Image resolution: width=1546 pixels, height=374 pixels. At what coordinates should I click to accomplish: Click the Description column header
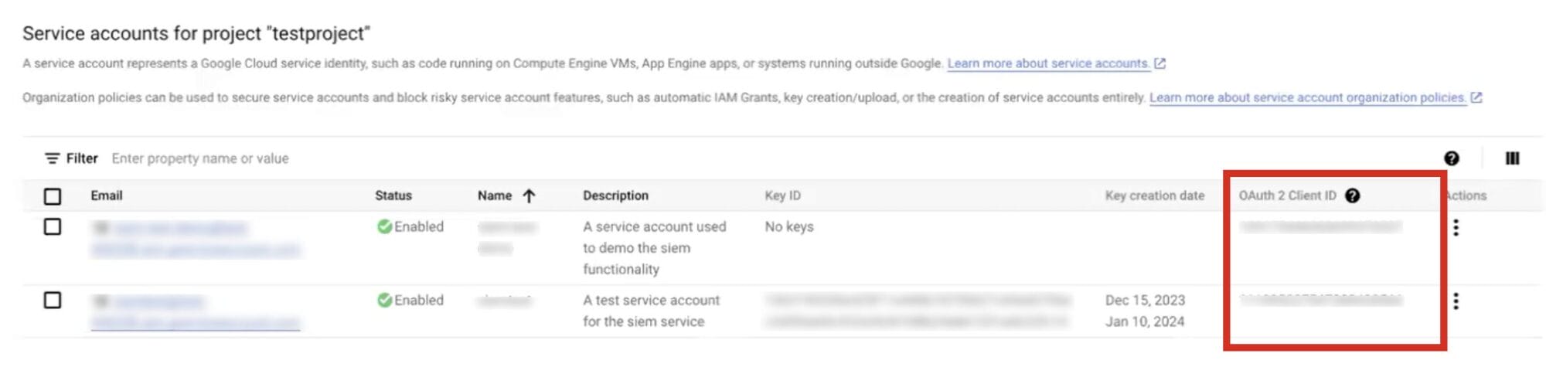(x=615, y=195)
